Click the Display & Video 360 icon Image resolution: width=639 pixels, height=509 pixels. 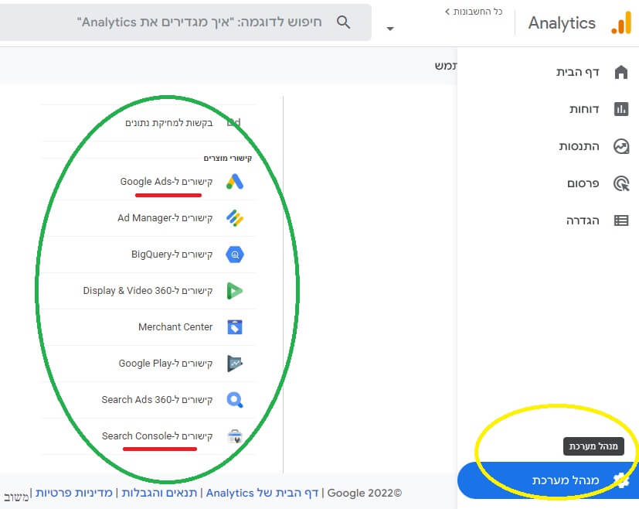click(235, 291)
